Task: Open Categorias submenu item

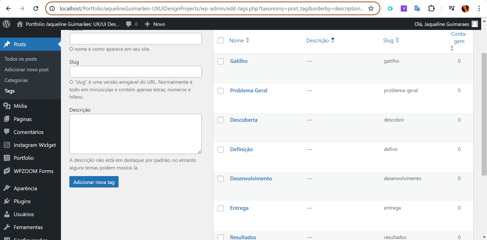Action: coord(16,80)
